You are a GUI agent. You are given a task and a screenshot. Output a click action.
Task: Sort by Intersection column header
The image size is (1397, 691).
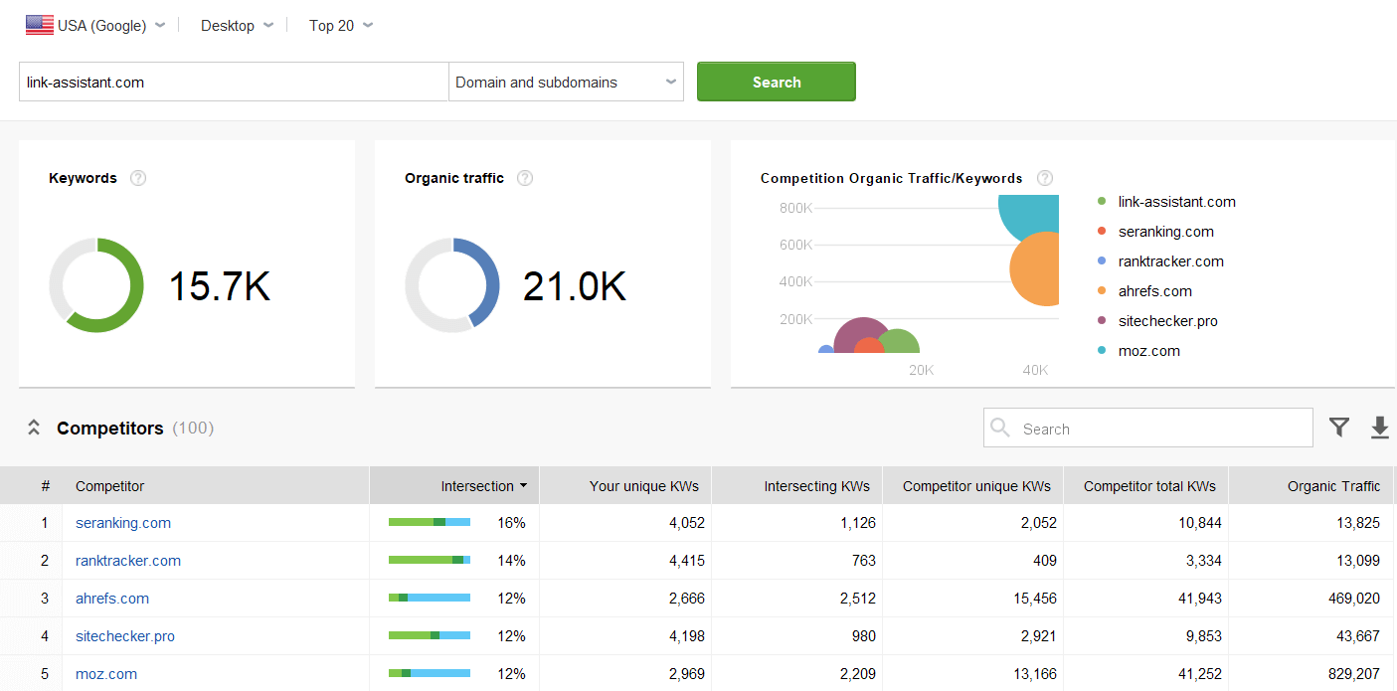(454, 486)
